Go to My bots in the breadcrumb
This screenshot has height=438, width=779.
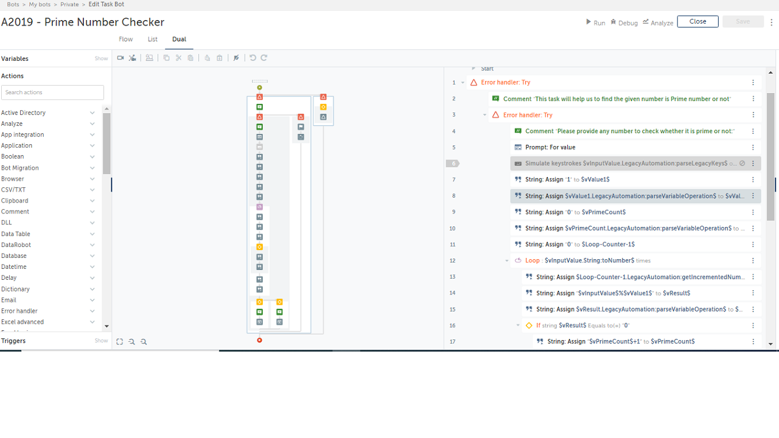[40, 4]
